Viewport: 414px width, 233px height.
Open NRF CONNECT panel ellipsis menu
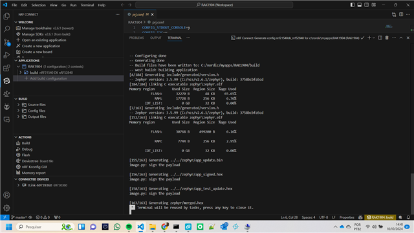click(x=118, y=14)
